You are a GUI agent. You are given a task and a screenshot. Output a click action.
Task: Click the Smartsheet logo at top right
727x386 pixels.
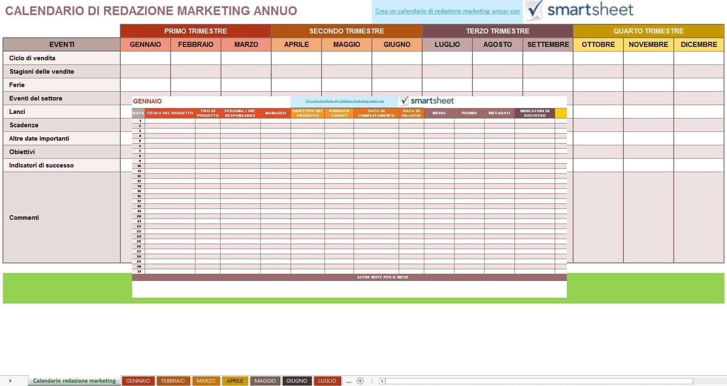(580, 10)
